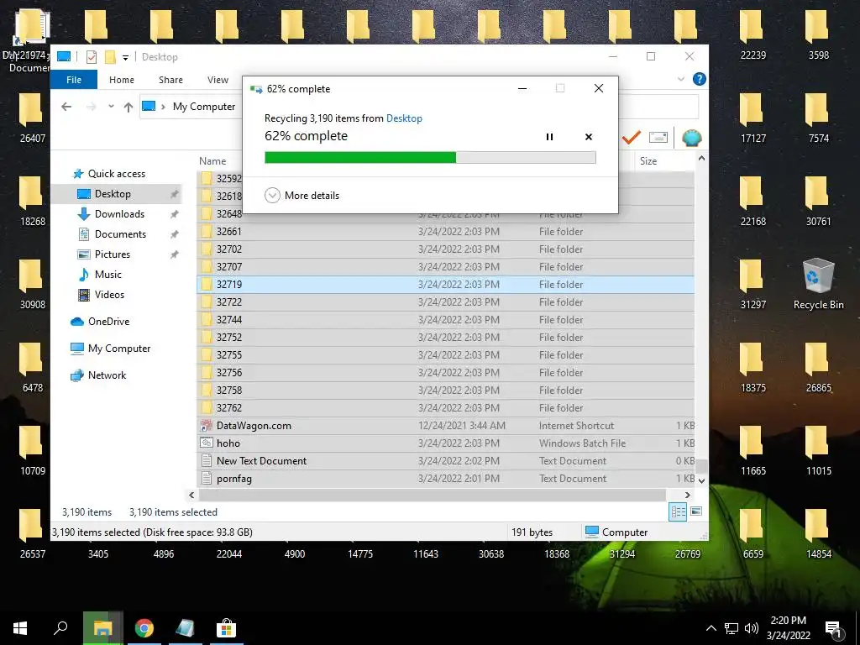Select My Computer in navigation pane

coord(118,349)
